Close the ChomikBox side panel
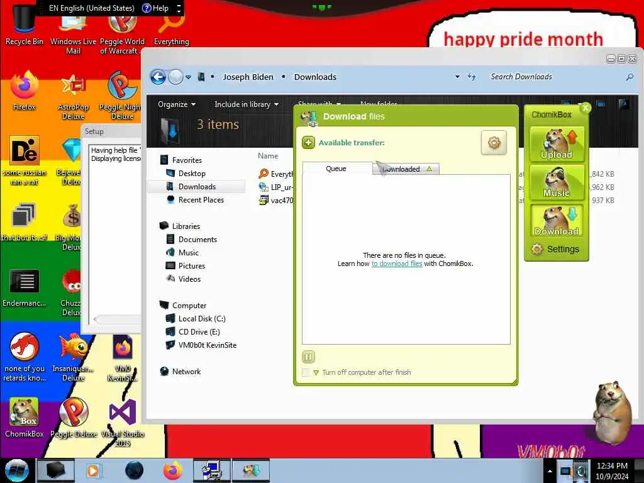Viewport: 644px width, 483px height. pos(586,108)
